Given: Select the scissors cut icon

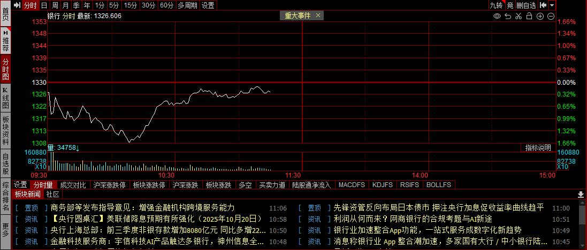Looking at the screenshot, I should 519,16.
